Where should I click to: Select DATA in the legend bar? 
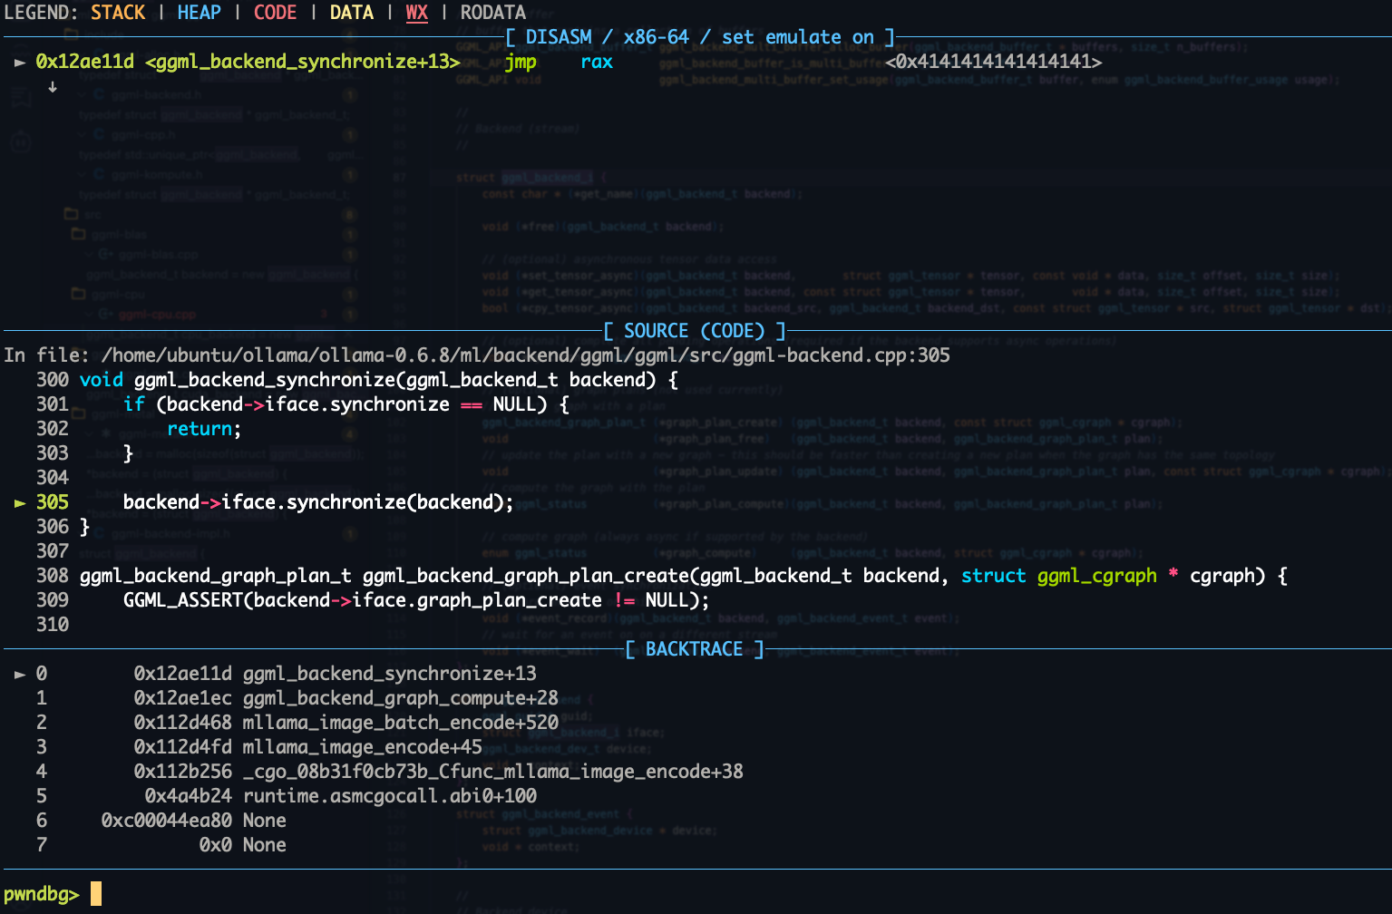351,13
